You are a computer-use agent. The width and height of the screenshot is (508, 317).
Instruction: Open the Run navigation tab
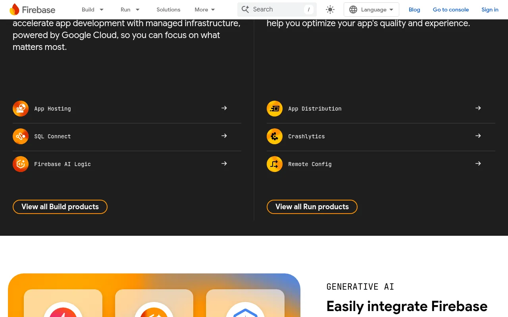pyautogui.click(x=125, y=10)
